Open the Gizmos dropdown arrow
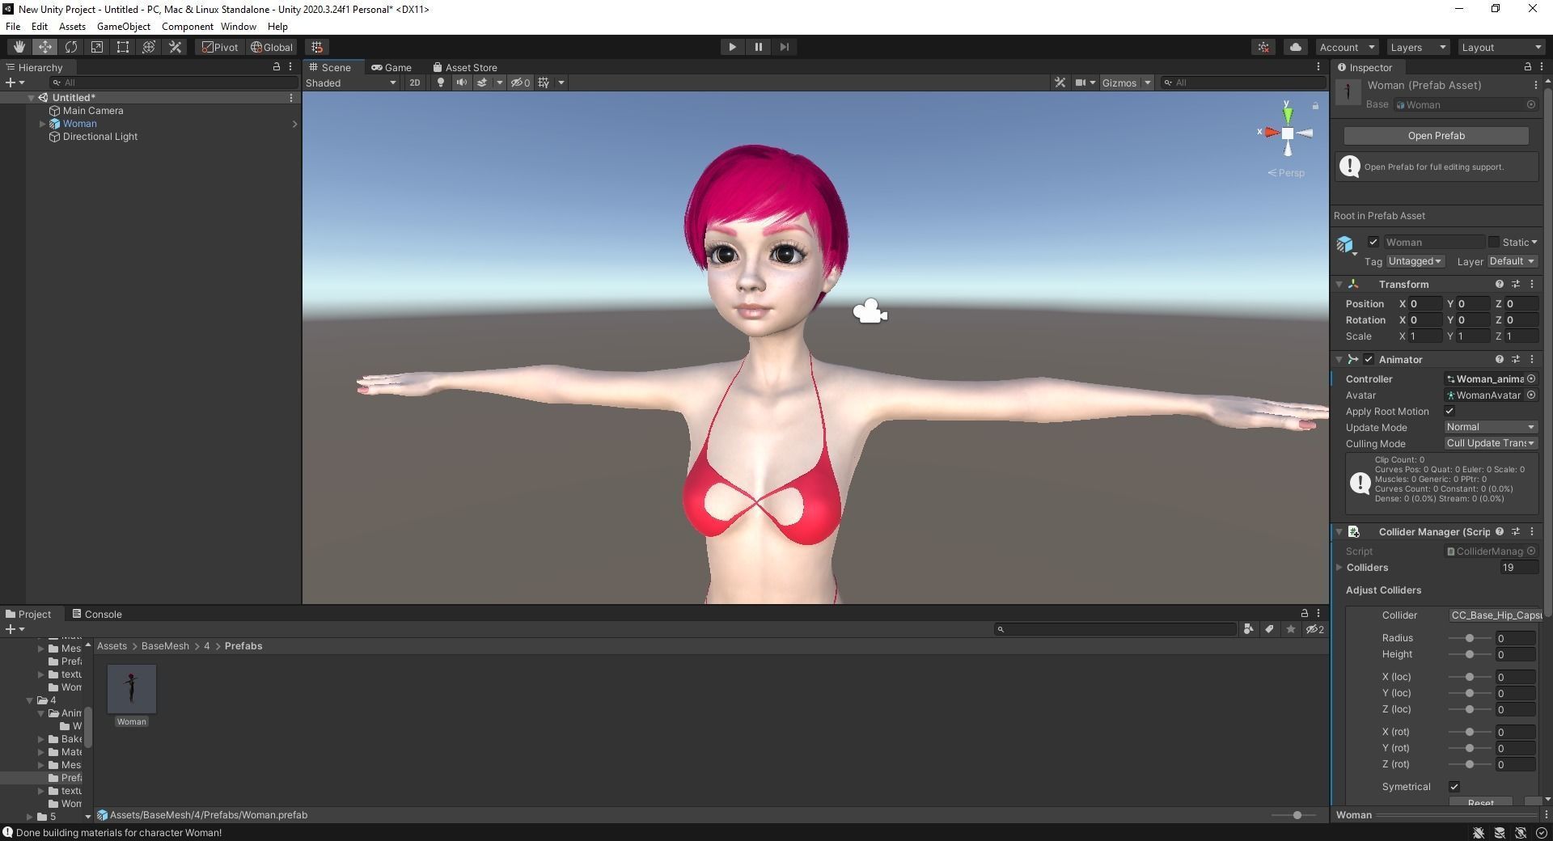1553x841 pixels. (x=1147, y=82)
